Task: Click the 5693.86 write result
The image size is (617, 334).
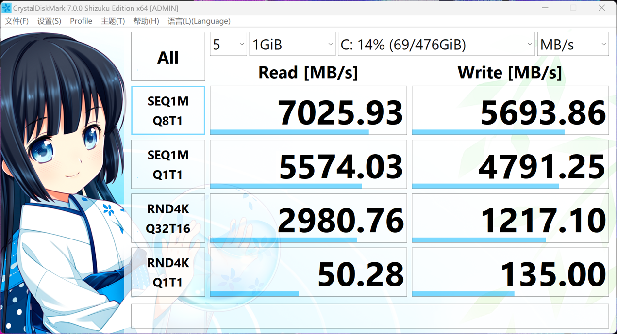Action: click(x=510, y=111)
